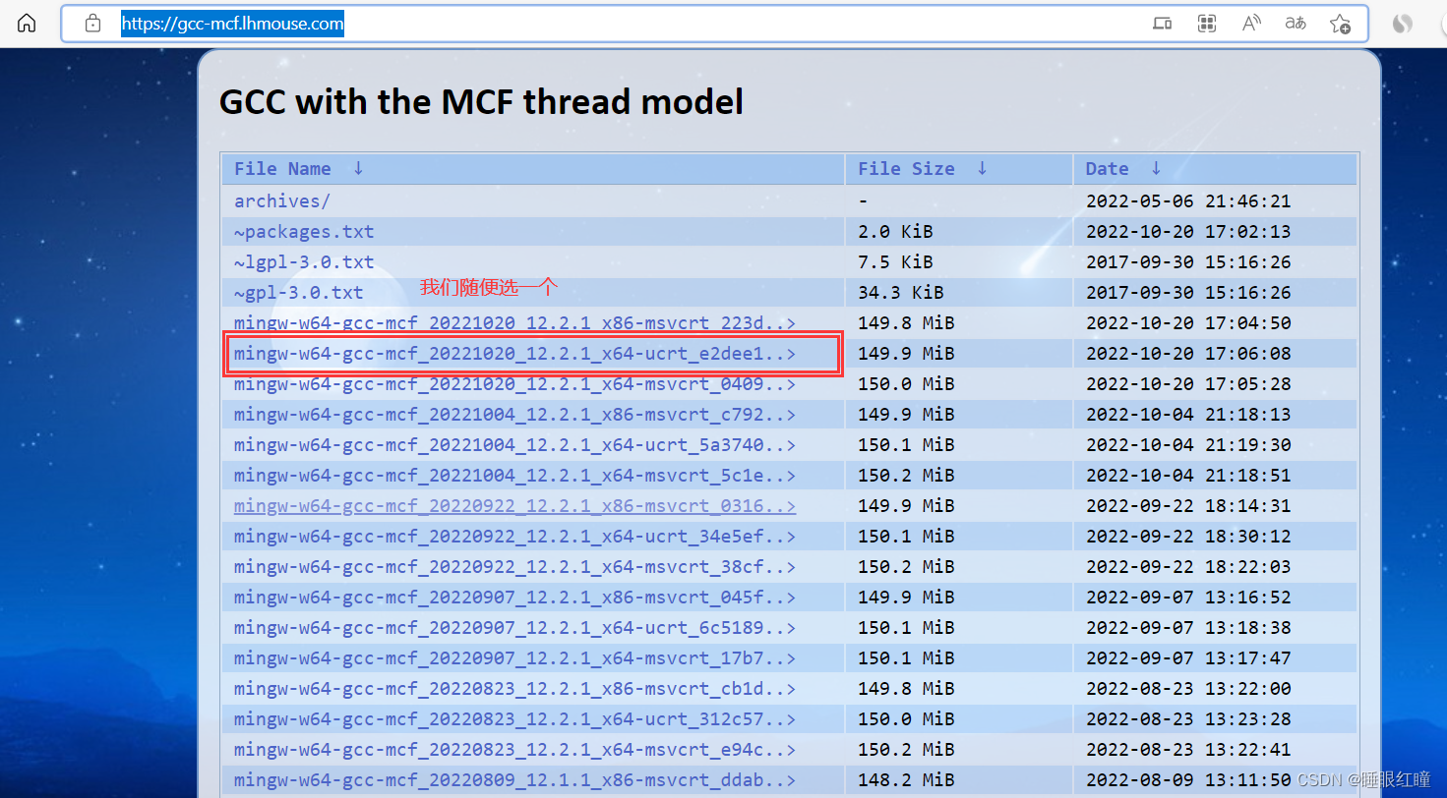
Task: Click the date 2022-09-07 13:18:38
Action: point(1187,627)
